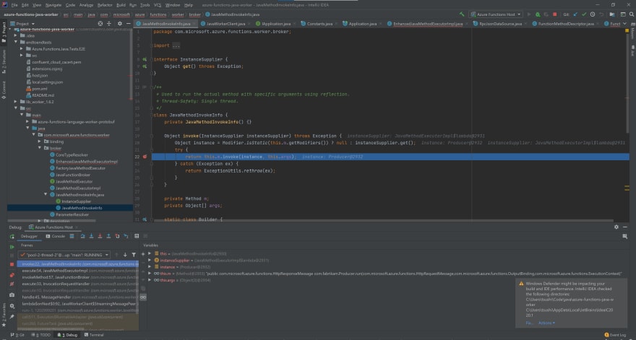Hide the Project tool window

point(128,24)
